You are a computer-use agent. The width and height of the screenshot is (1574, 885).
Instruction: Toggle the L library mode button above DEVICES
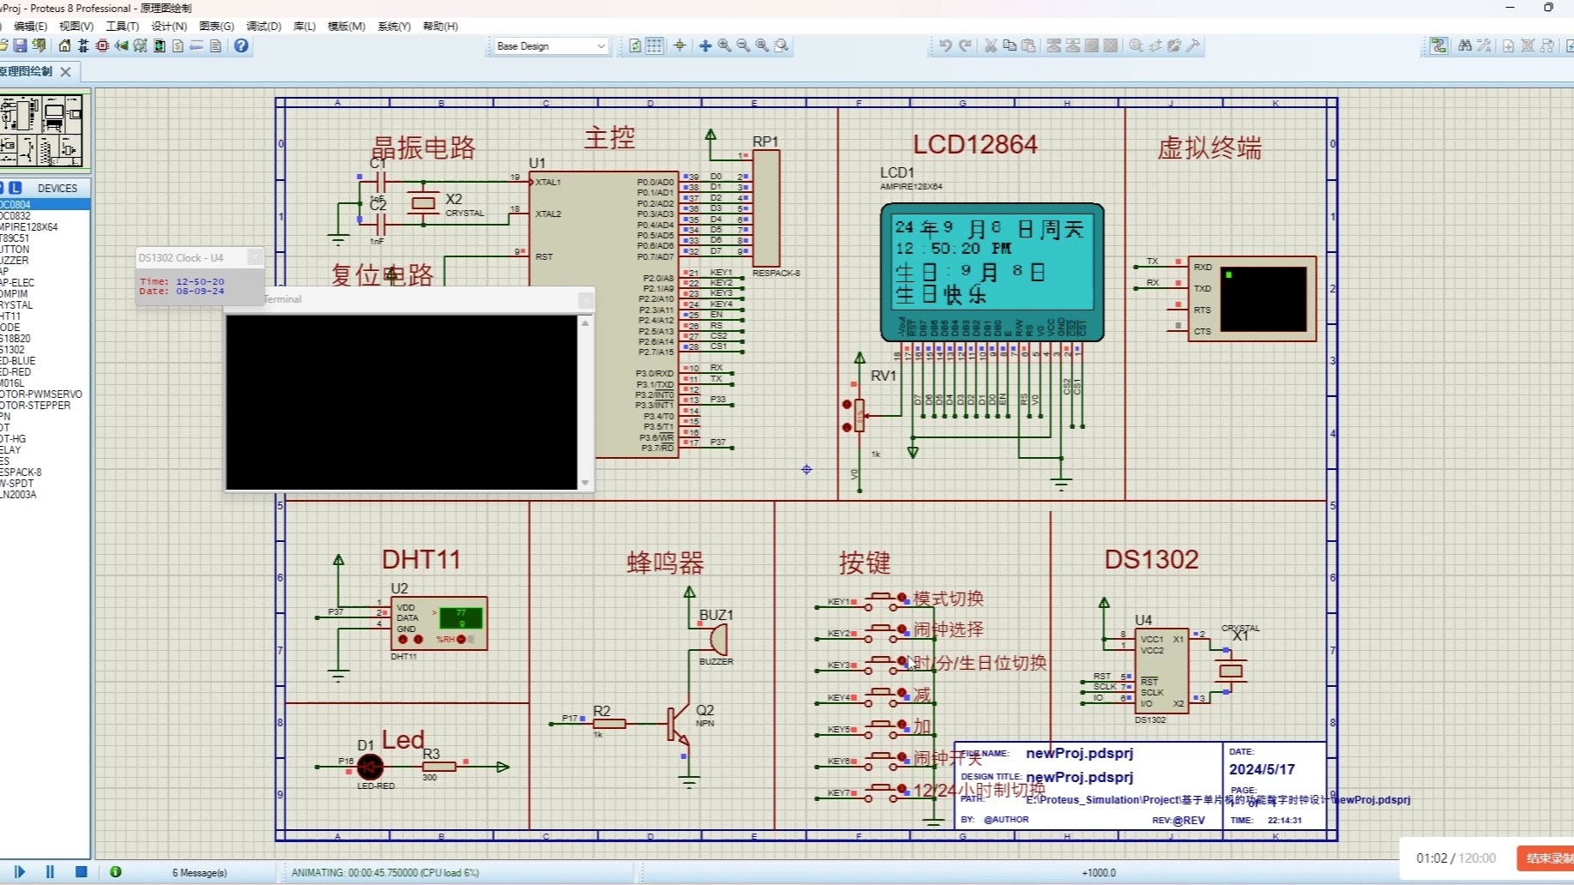[15, 188]
